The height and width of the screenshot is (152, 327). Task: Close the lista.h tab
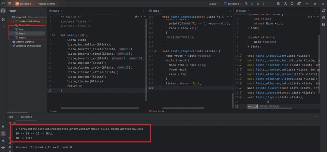coord(248,11)
